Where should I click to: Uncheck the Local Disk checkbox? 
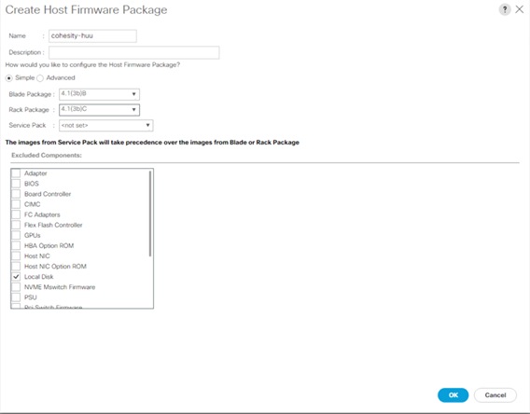[x=16, y=277]
